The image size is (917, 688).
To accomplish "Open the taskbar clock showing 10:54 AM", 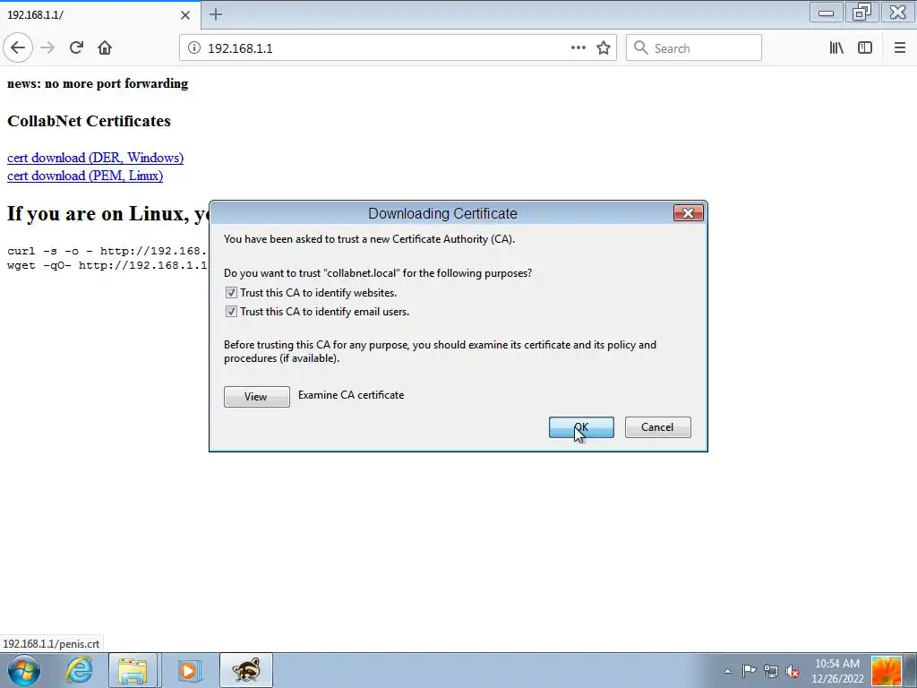I will coord(837,671).
